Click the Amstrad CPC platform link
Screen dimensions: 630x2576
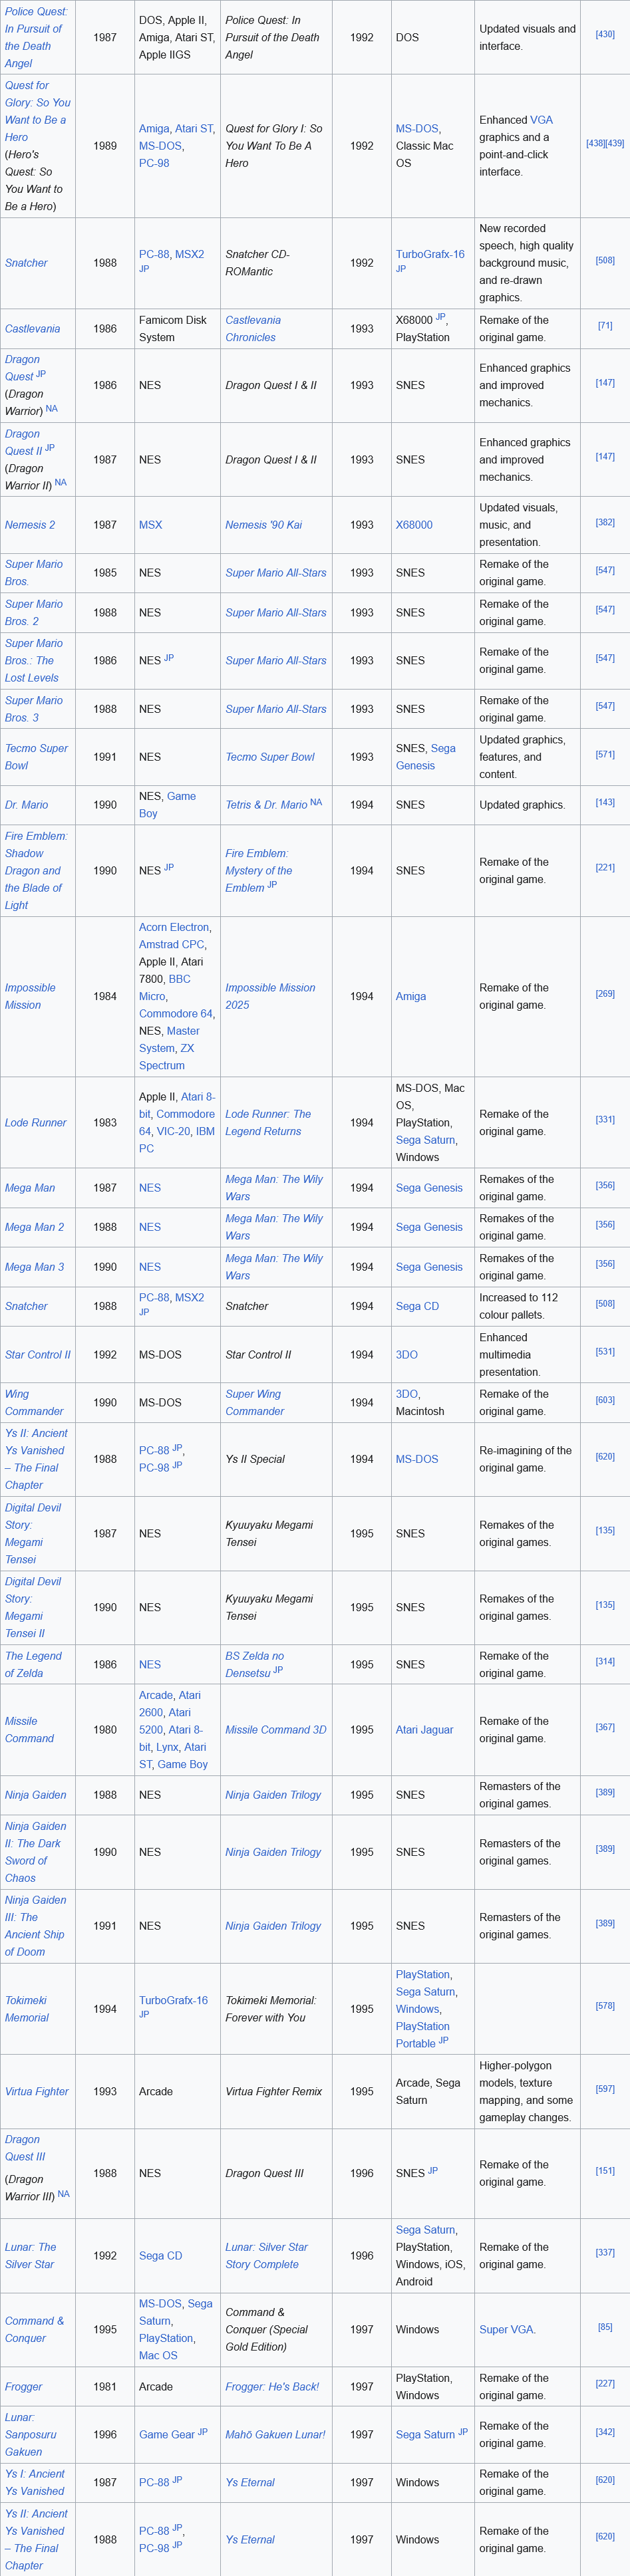click(172, 944)
